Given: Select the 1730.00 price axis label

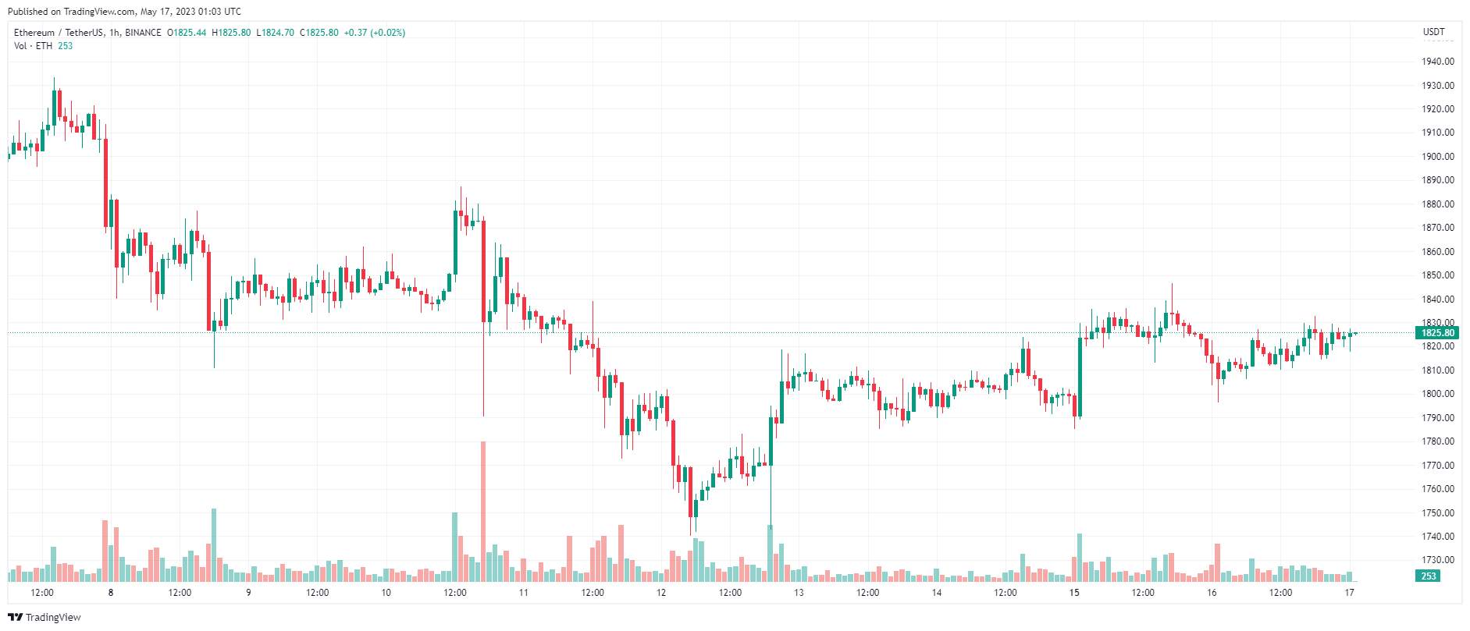Looking at the screenshot, I should point(1438,560).
